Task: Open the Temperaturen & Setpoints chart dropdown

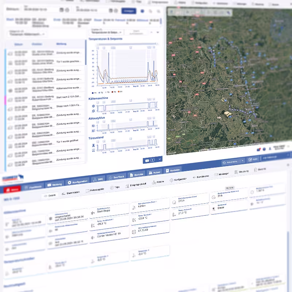Action: click(x=106, y=32)
